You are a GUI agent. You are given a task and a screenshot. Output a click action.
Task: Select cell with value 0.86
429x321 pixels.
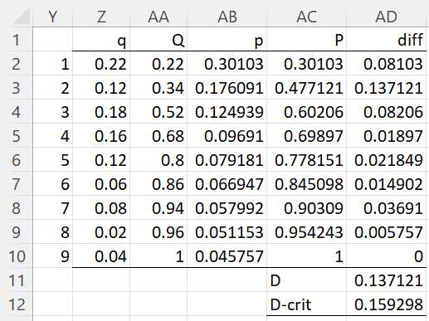point(158,184)
